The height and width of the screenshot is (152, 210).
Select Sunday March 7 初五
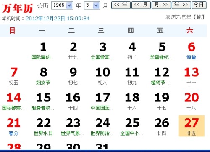click(14, 76)
